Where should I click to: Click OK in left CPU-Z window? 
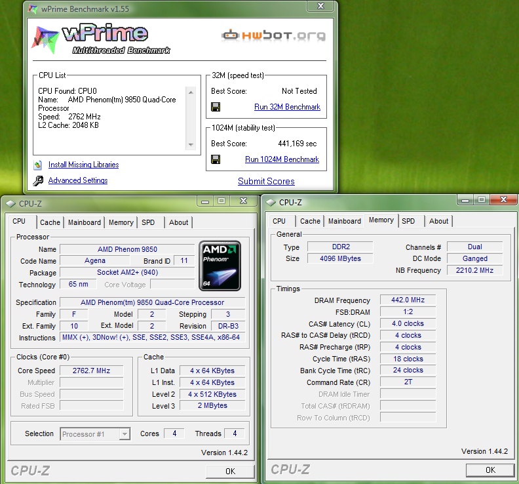[x=230, y=472]
